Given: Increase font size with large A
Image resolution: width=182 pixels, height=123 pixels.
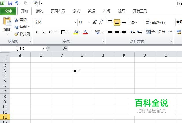Looking at the screenshot, I should click(x=95, y=22).
